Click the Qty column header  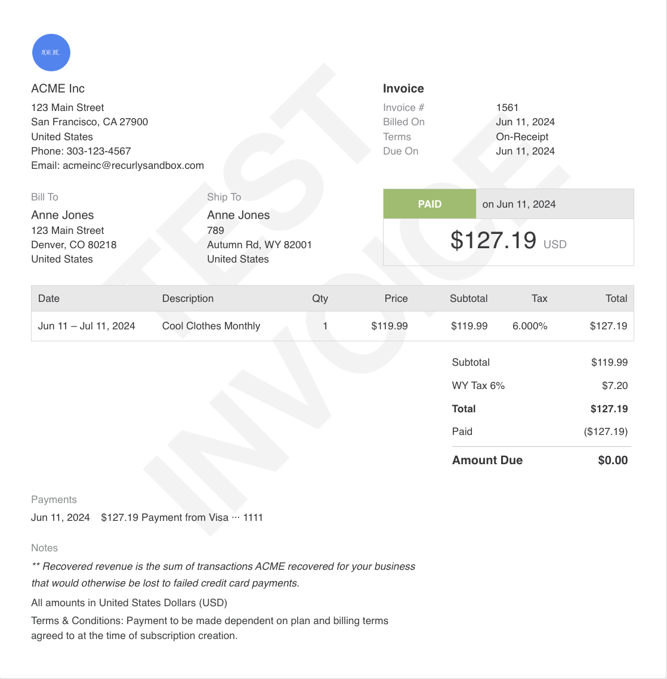pyautogui.click(x=320, y=298)
